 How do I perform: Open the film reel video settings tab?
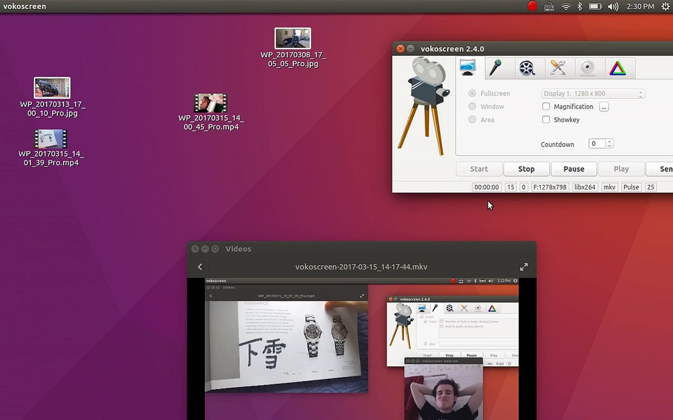pos(526,68)
